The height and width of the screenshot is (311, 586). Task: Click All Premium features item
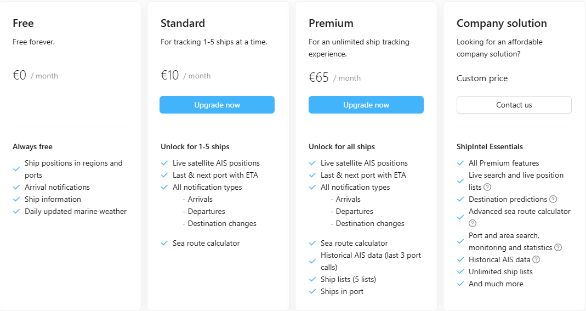504,163
